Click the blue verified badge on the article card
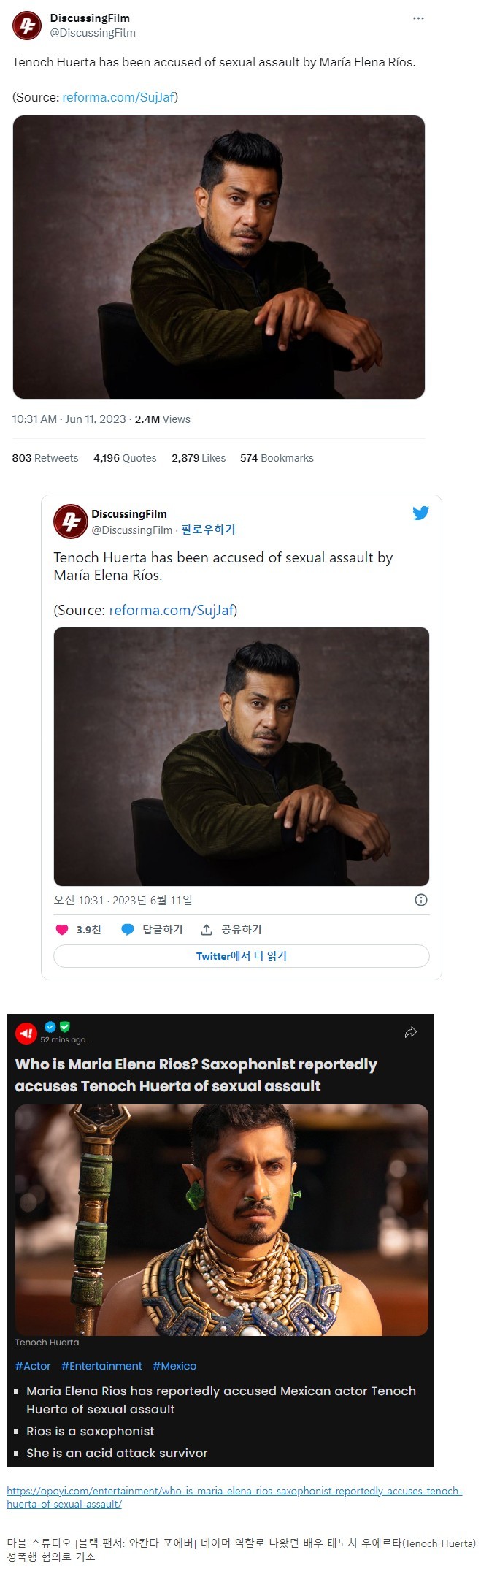Image resolution: width=481 pixels, height=1577 pixels. [x=50, y=1027]
